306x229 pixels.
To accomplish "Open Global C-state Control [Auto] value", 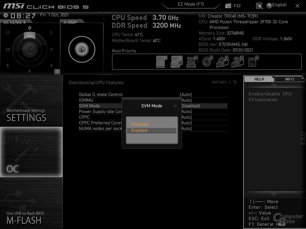I will pos(186,95).
